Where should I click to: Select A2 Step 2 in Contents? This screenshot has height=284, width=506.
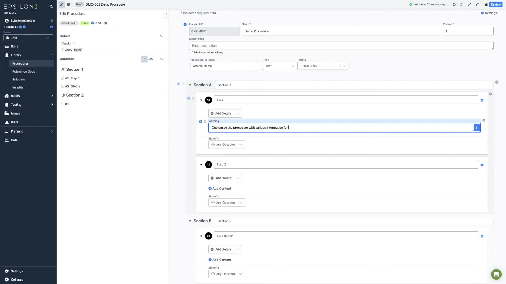(x=73, y=86)
